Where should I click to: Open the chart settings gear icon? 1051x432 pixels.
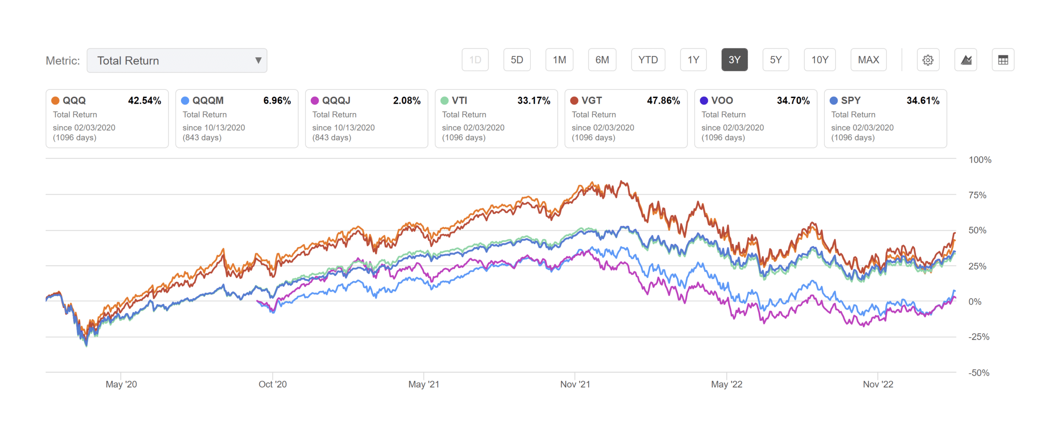pyautogui.click(x=928, y=60)
